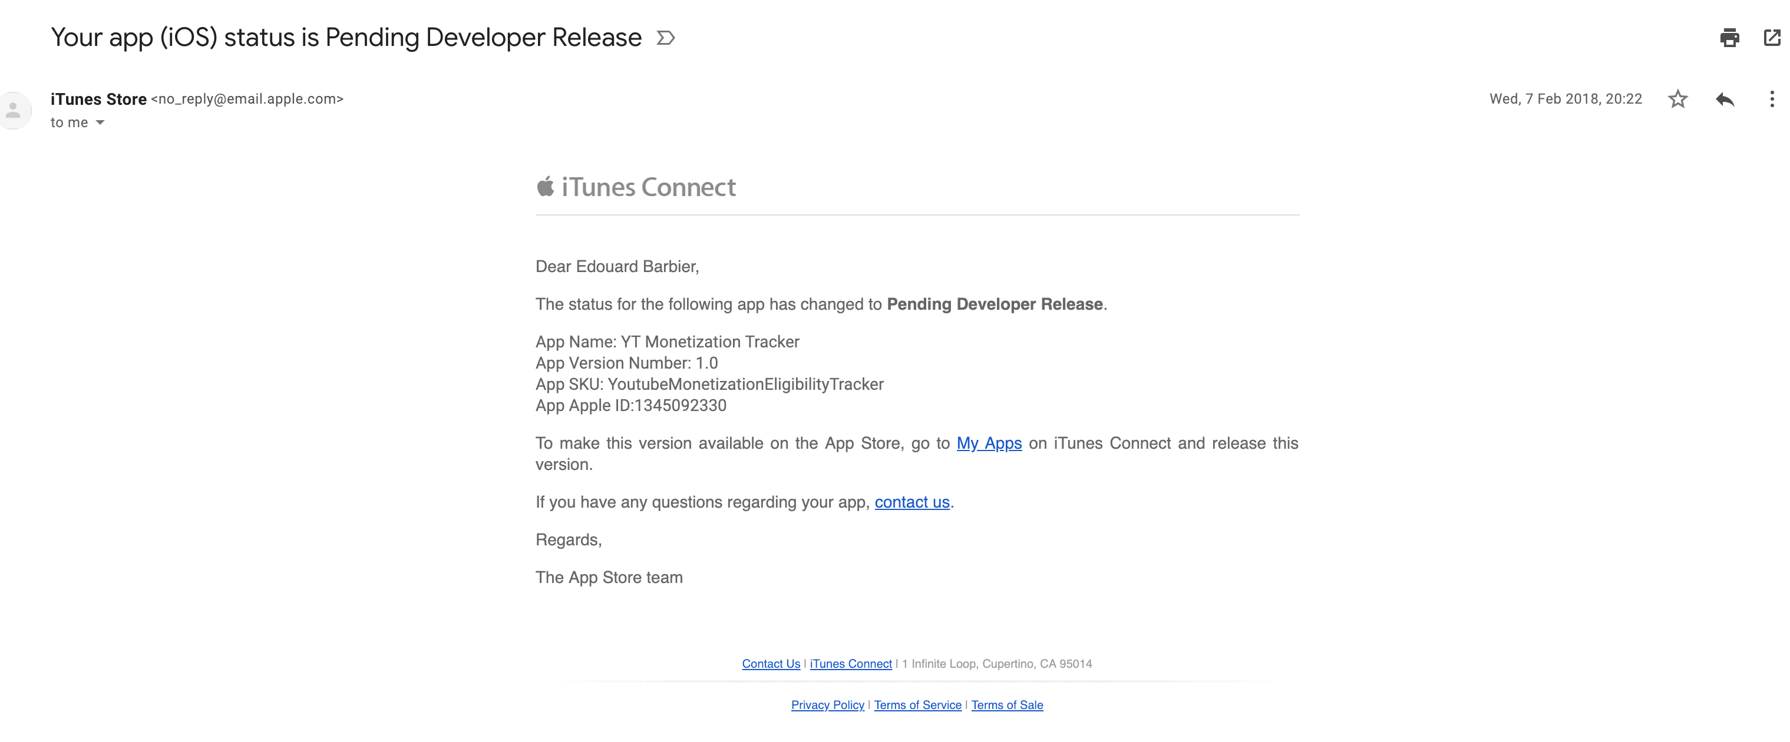Click the iTunes Connect footer link
This screenshot has width=1790, height=742.
pos(850,663)
